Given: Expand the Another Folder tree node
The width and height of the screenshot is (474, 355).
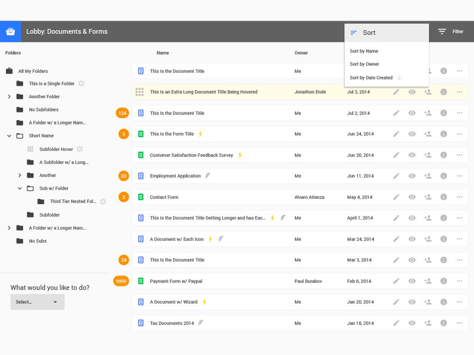Looking at the screenshot, I should point(9,96).
